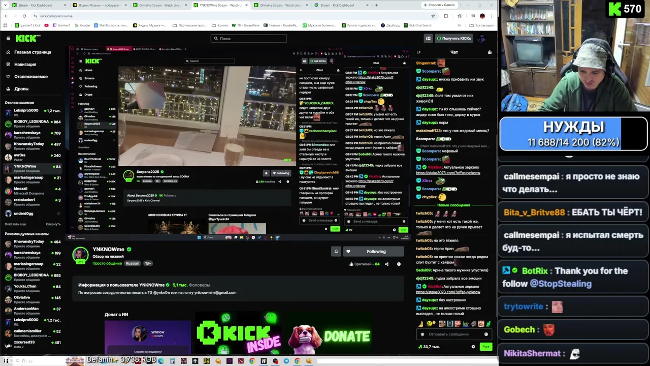
Task: Click the Просто общение category link
Action: coord(107,263)
